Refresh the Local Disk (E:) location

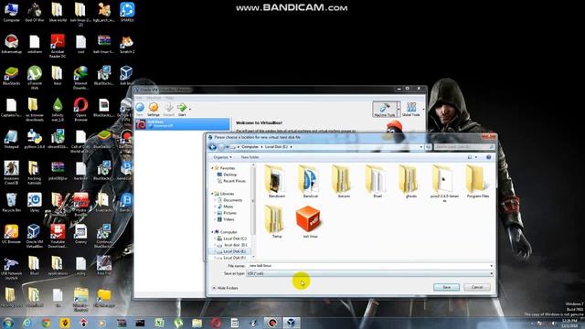point(429,147)
